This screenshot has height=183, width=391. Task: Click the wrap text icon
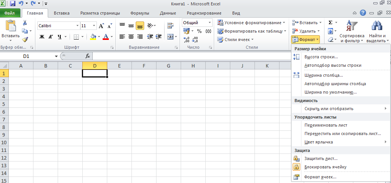[x=170, y=25]
